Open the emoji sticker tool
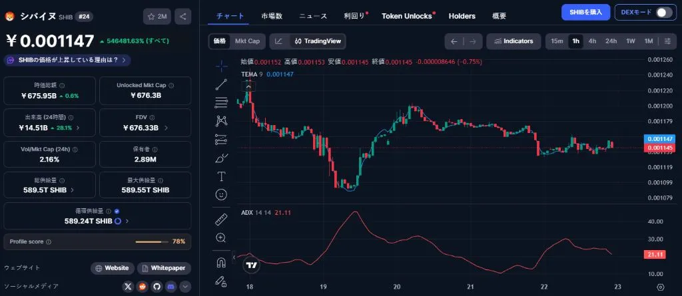682x296 pixels. tap(221, 194)
